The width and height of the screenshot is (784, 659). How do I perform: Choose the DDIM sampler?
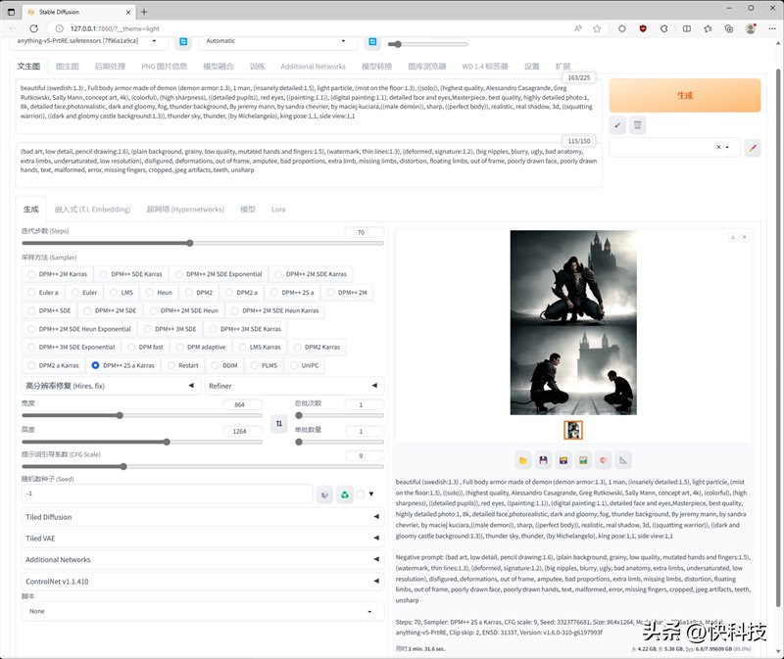[224, 365]
